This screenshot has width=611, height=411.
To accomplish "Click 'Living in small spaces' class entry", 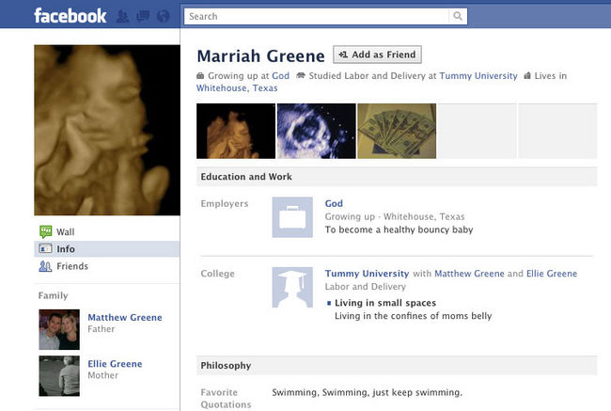I will [x=385, y=303].
